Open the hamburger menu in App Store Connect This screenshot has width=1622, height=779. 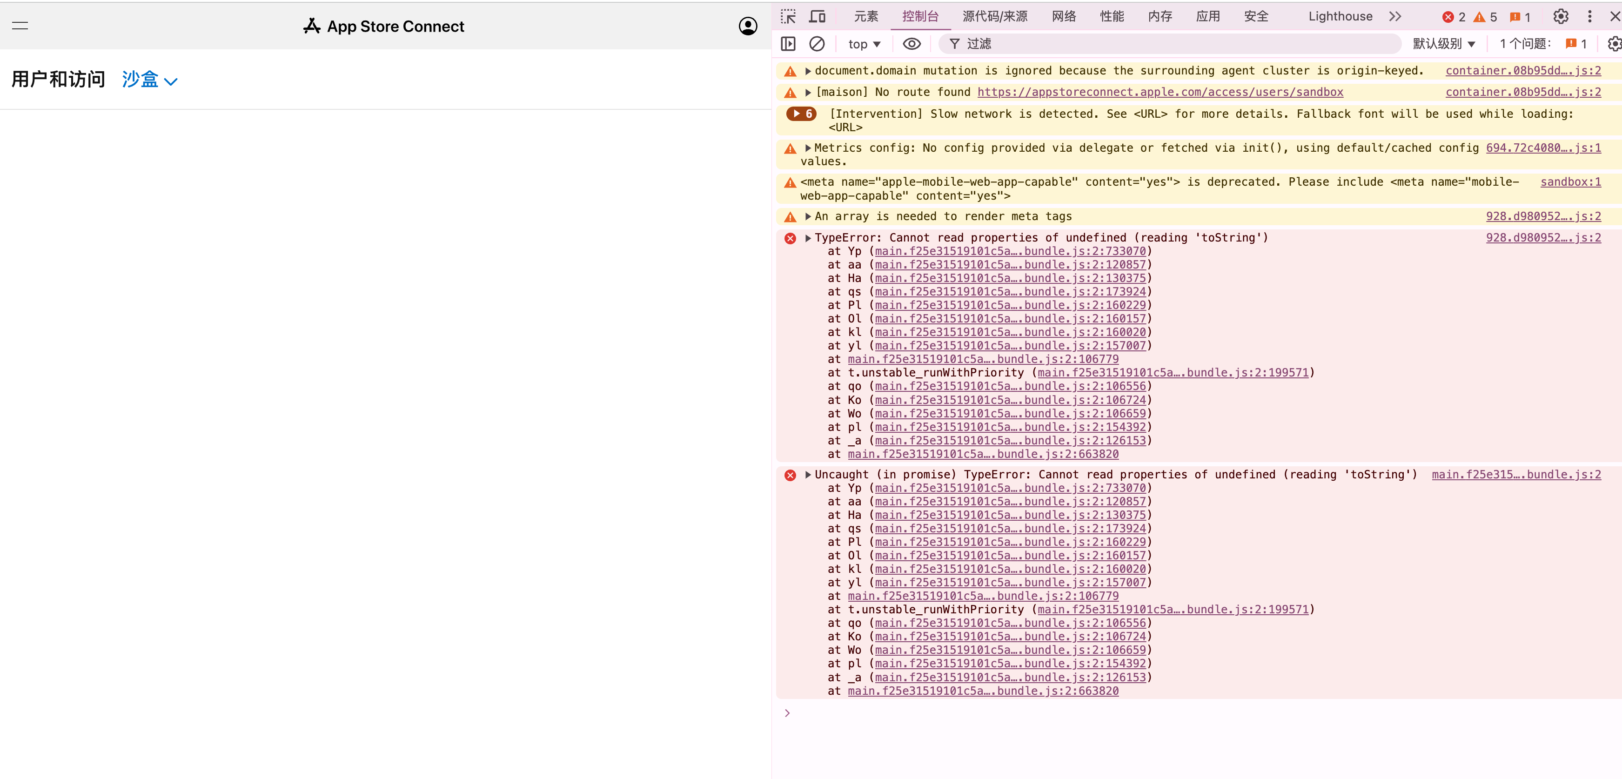pos(20,26)
